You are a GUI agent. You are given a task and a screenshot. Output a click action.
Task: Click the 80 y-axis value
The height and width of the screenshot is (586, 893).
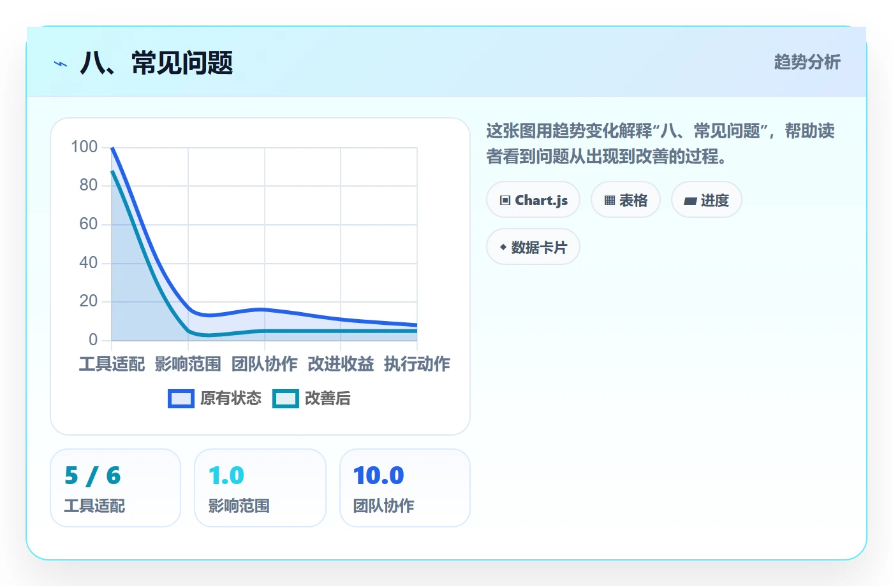pos(89,185)
